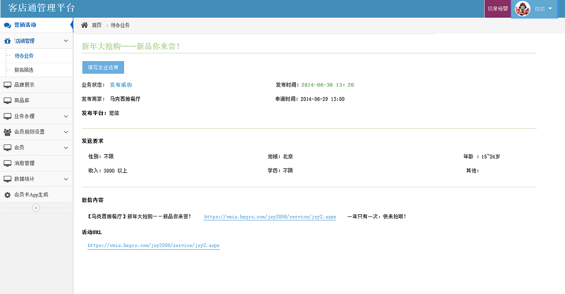565x294 pixels.
Task: Open the 消息管理 menu item
Action: point(36,163)
